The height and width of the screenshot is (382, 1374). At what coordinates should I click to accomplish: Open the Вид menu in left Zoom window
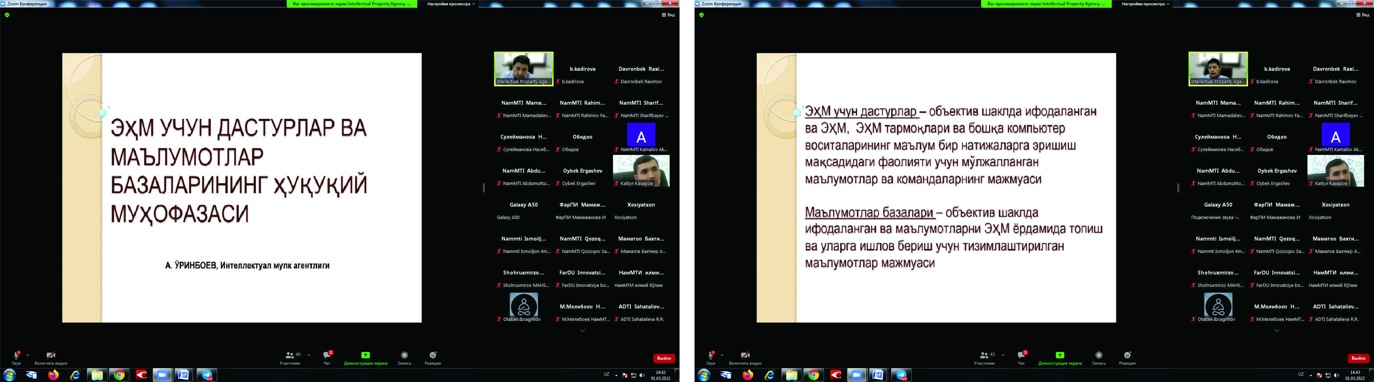pos(668,15)
